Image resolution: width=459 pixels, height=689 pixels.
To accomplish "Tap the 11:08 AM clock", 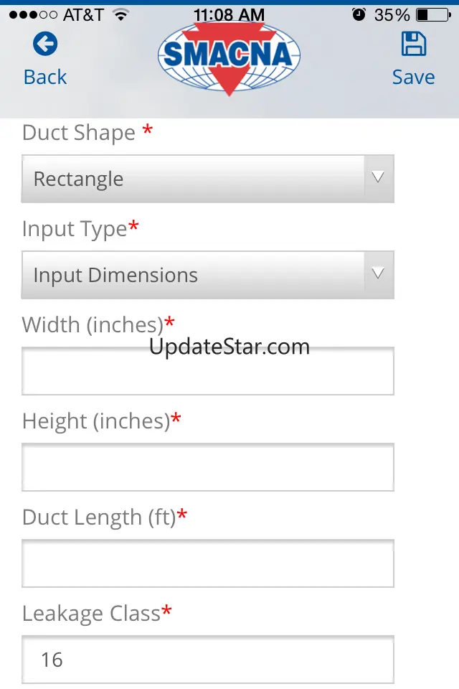I will click(x=229, y=14).
